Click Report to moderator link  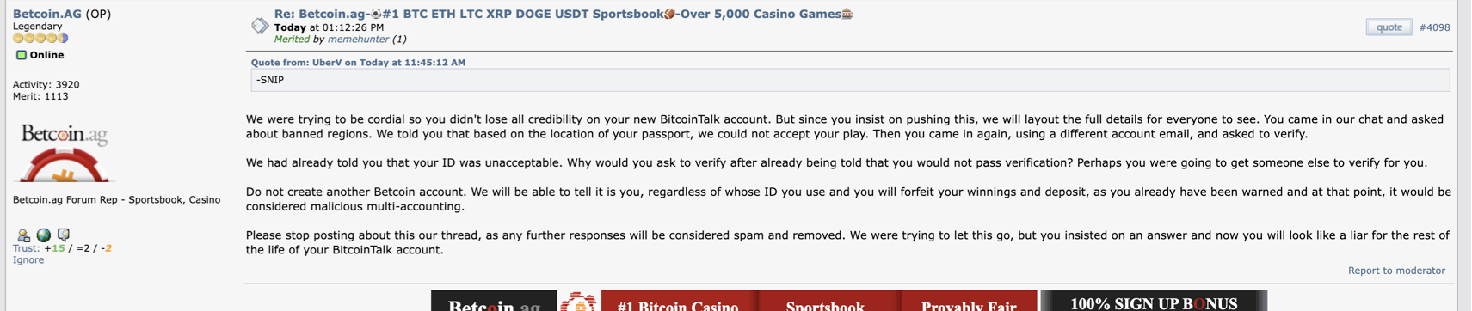[1396, 271]
